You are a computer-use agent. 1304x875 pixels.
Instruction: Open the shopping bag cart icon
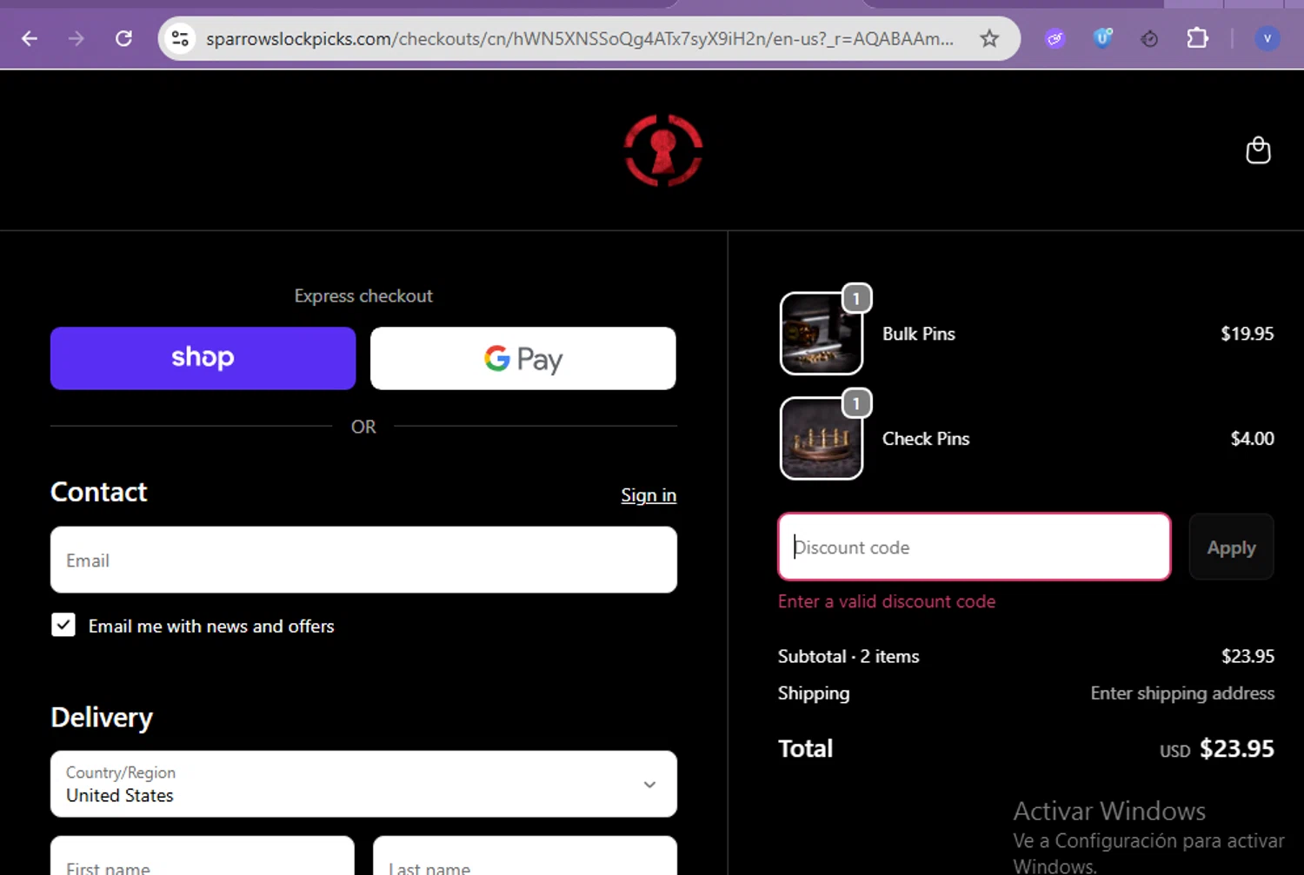tap(1258, 150)
